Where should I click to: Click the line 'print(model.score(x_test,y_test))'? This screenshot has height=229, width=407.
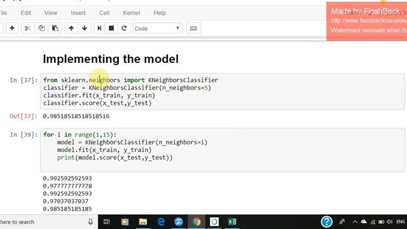pos(114,158)
